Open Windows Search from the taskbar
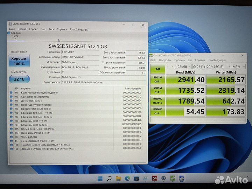Image resolution: width=252 pixels, height=189 pixels. tap(109, 178)
